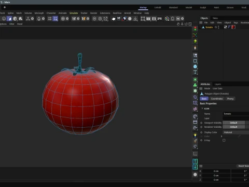The width and height of the screenshot is (249, 187).
Task: Toggle the highlighted quantize snap icon in toolbar
Action: 56,19
